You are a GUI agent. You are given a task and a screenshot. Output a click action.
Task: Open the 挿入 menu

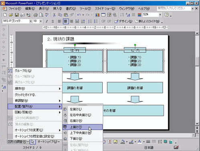(57, 8)
